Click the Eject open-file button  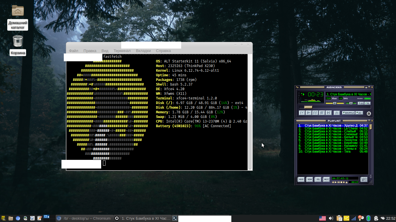pos(337,113)
